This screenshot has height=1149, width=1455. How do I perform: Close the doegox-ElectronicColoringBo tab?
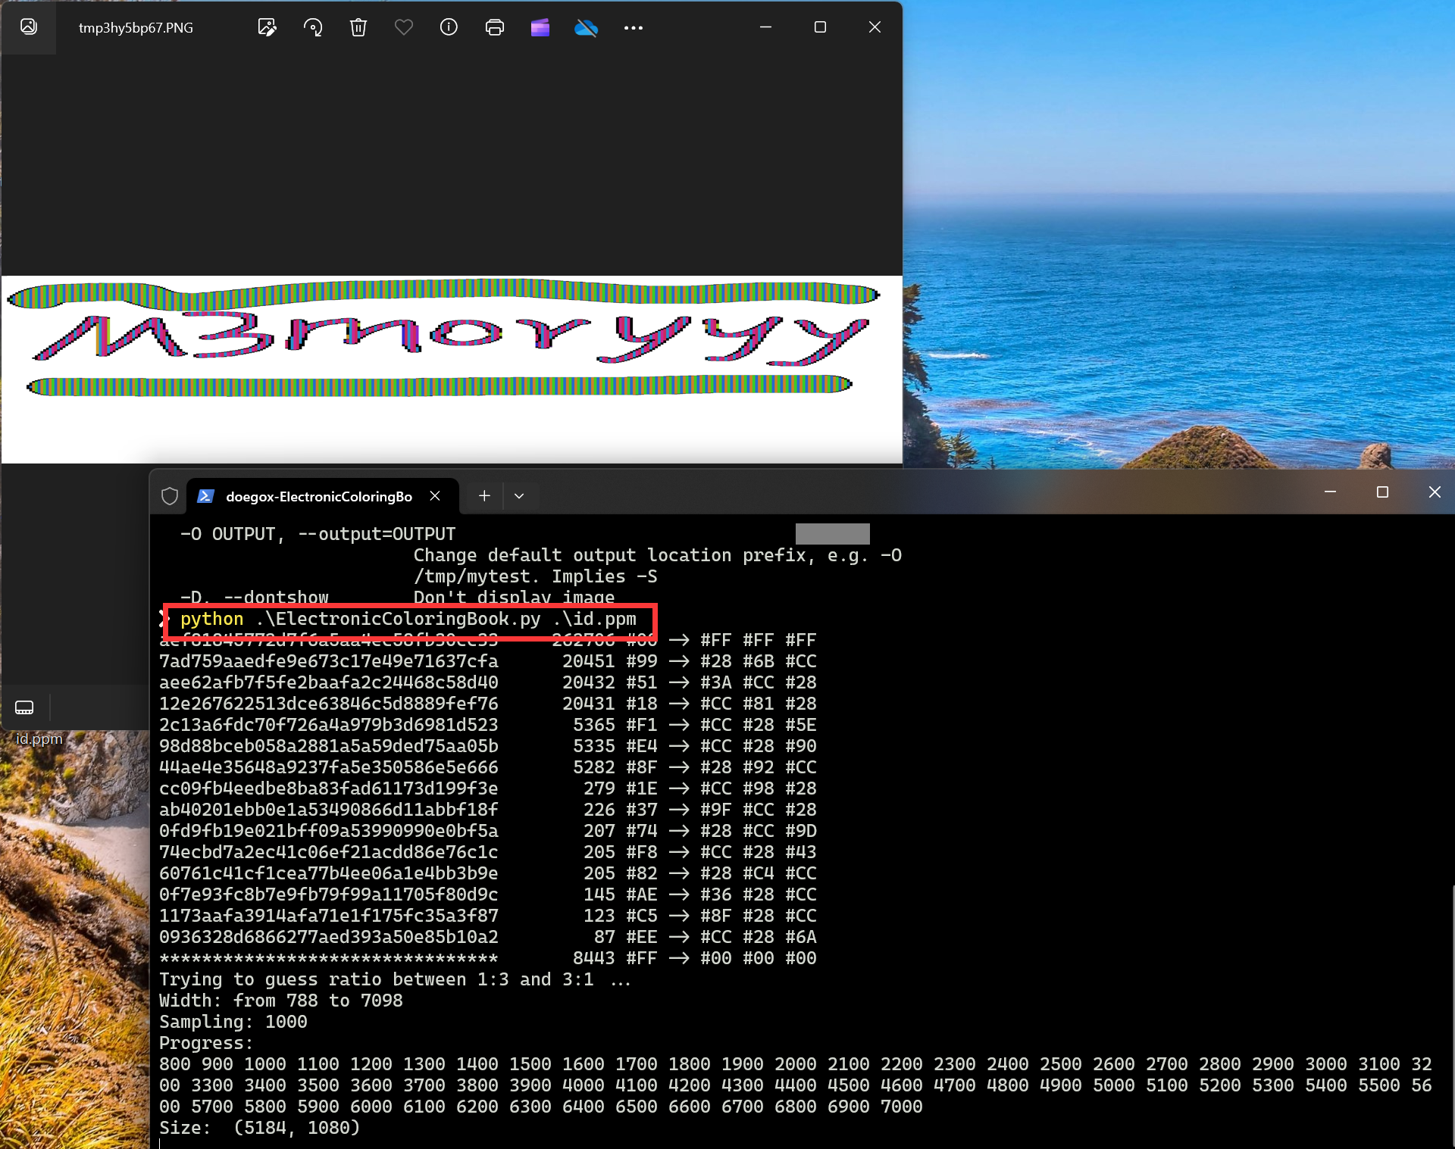(x=435, y=495)
